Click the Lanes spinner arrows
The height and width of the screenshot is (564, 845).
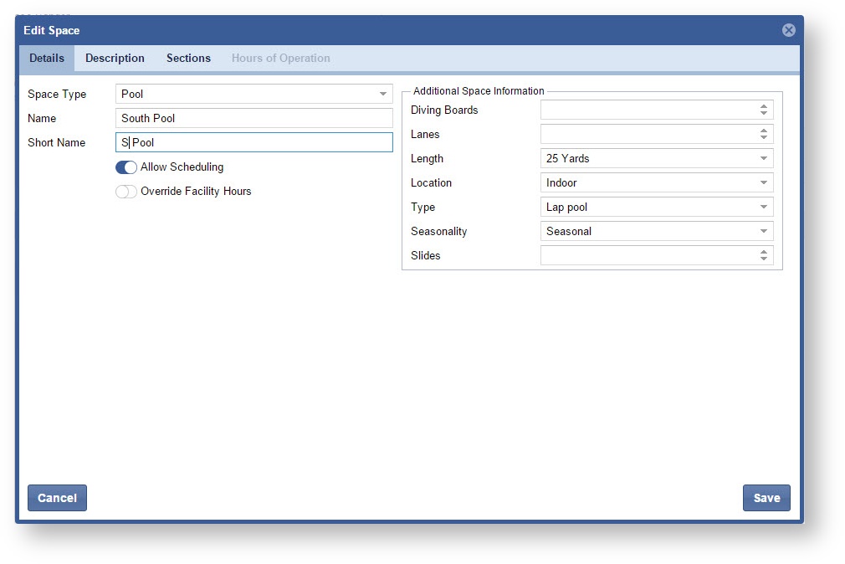764,134
